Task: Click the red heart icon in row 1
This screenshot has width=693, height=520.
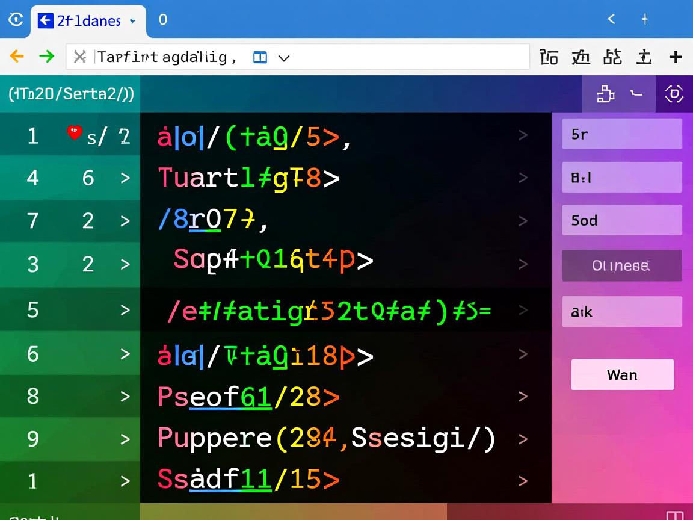Action: (x=74, y=133)
